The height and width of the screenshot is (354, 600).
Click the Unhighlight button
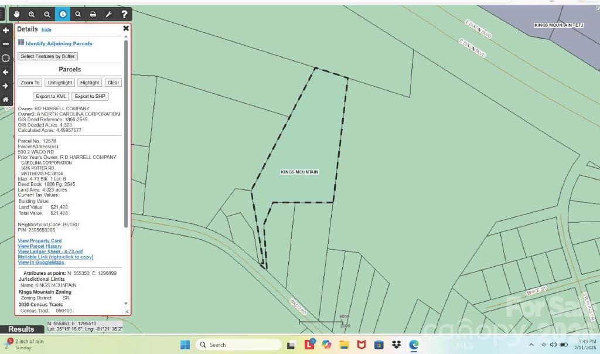tap(60, 83)
